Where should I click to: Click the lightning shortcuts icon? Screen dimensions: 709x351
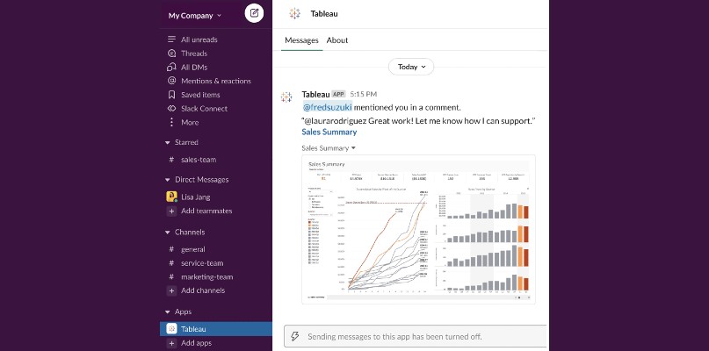[295, 337]
